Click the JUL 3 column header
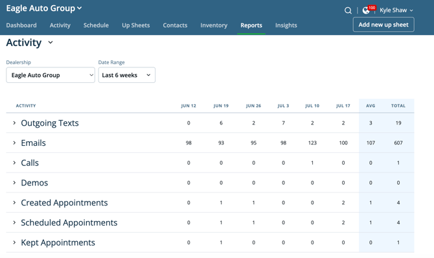The width and height of the screenshot is (434, 258). point(284,106)
